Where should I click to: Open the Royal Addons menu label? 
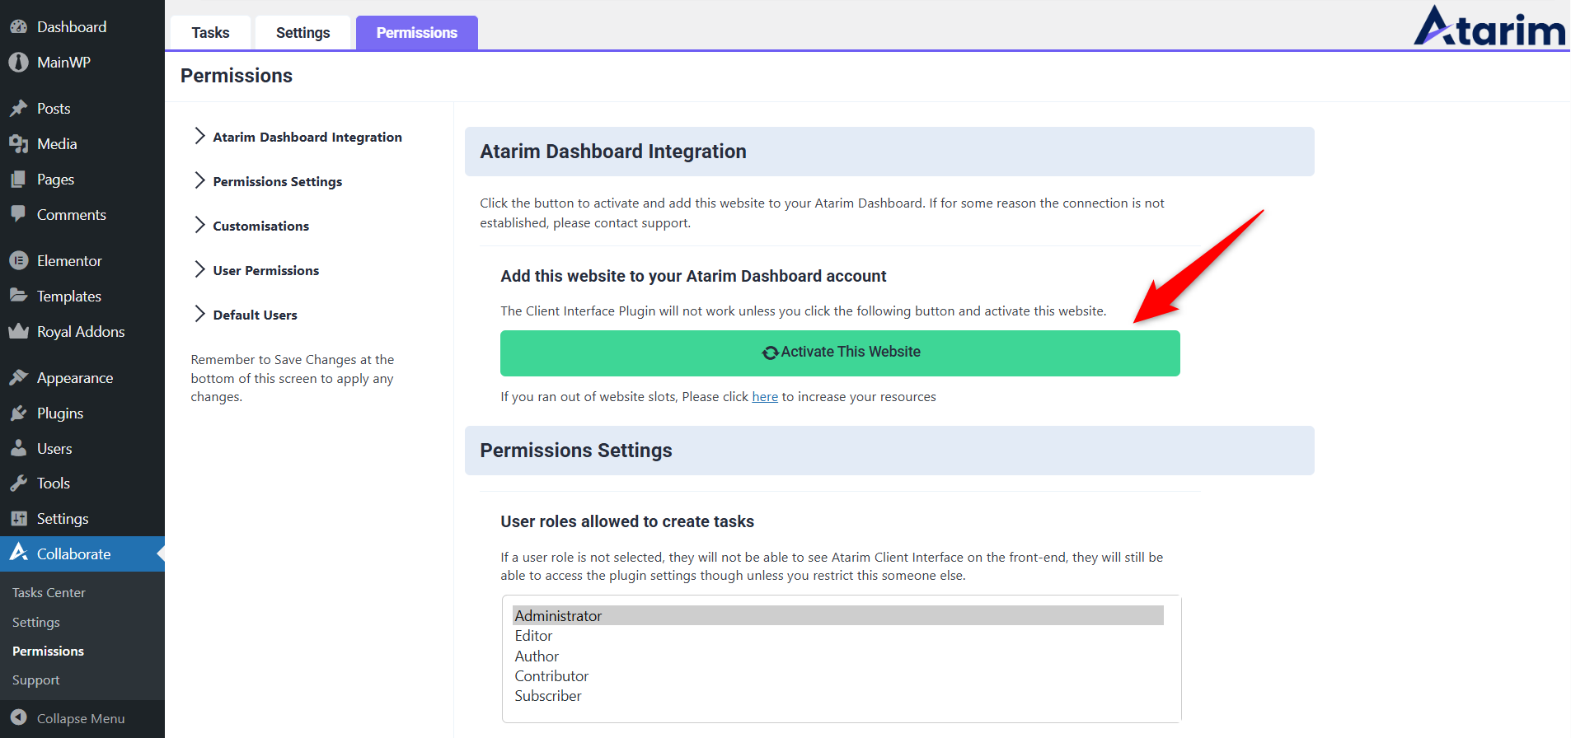click(81, 331)
